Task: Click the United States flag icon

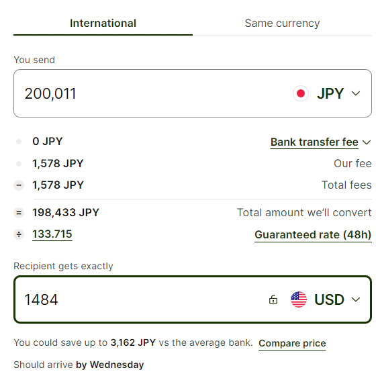Action: coord(299,299)
